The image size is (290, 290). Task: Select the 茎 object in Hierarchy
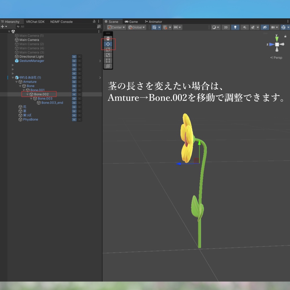[x=25, y=111]
